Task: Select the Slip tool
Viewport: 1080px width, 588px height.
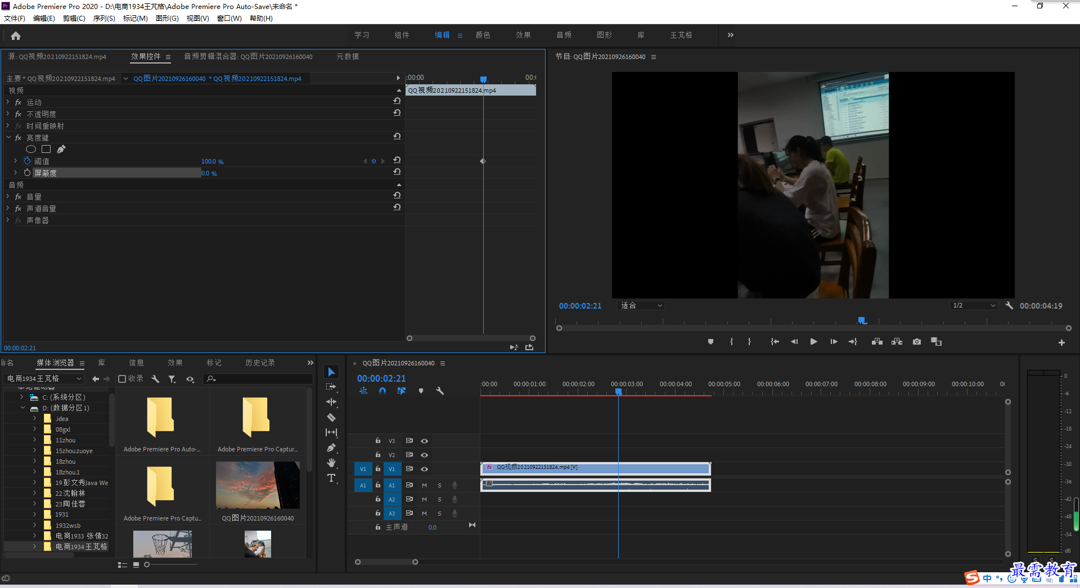Action: (x=331, y=432)
